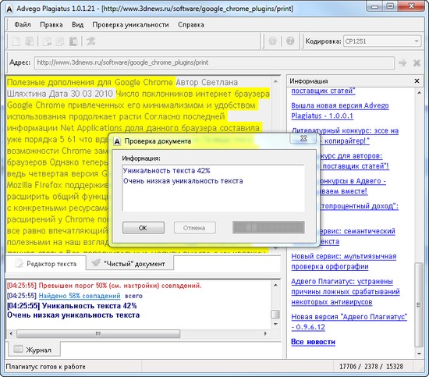The image size is (429, 377).
Task: Click the Paste clipboard toolbar icon
Action: (73, 41)
